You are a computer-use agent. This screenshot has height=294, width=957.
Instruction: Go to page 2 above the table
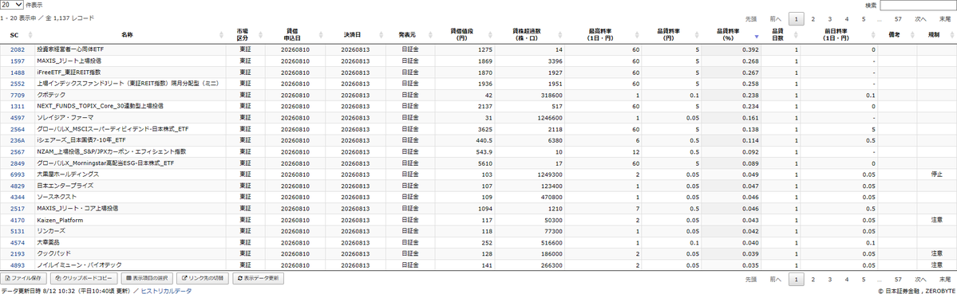click(813, 19)
